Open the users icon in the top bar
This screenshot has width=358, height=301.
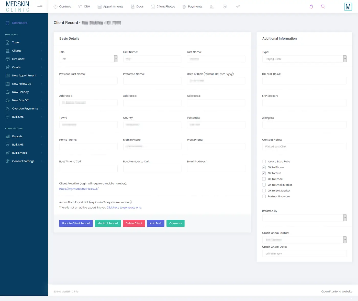coord(212,7)
